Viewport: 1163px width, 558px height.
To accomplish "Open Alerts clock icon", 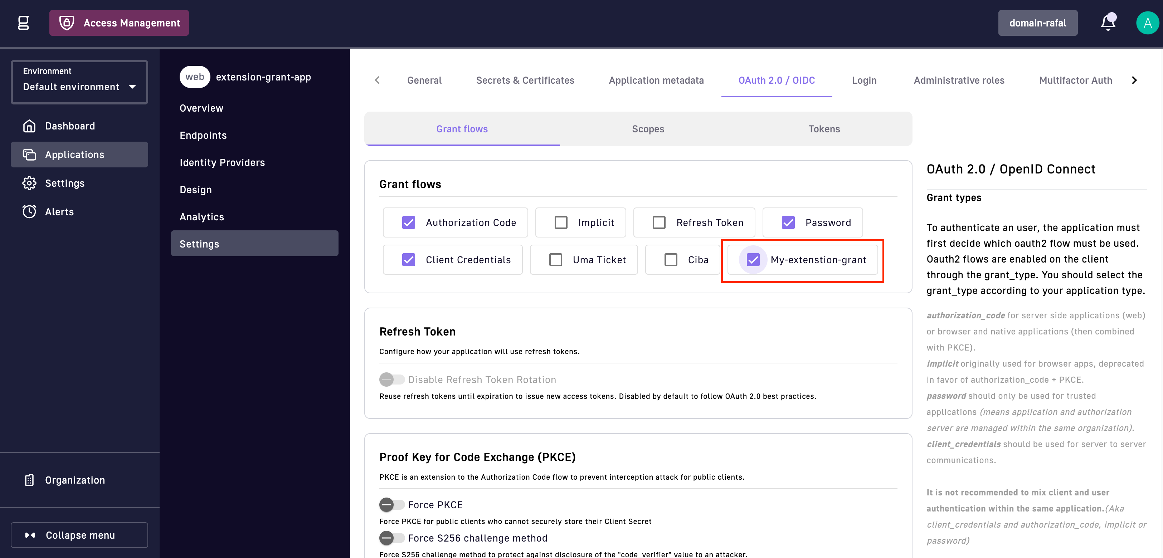I will [x=29, y=211].
